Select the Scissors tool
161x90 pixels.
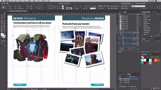(2, 25)
